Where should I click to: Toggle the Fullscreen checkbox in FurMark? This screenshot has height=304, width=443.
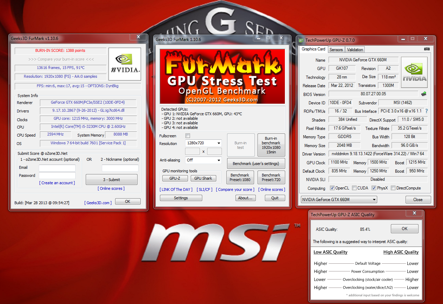click(x=188, y=136)
